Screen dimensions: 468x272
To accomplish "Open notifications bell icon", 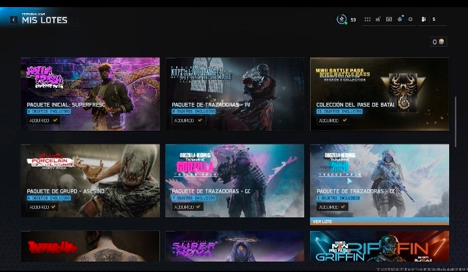I will [400, 19].
